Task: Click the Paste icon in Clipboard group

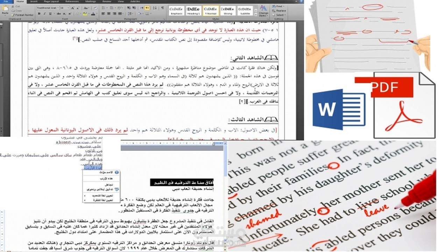Action: tap(5, 8)
